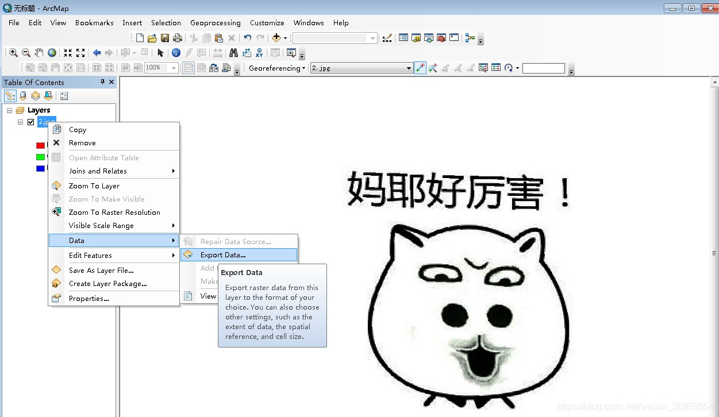Screen dimensions: 719x417
Task: Collapse the 2.jpg layer node
Action: 21,122
